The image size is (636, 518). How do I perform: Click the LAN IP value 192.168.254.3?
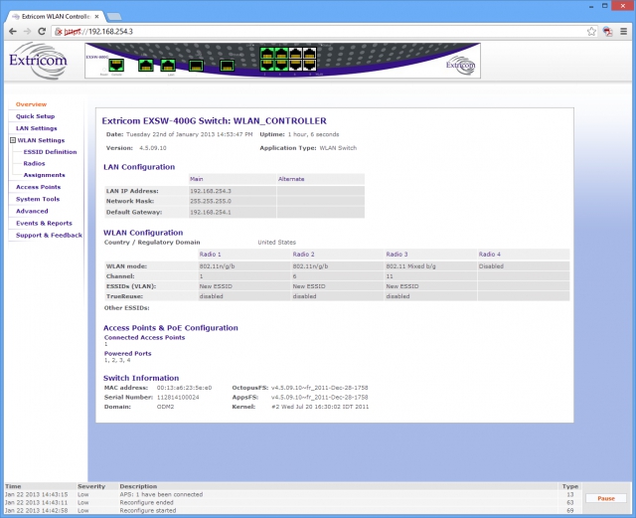[x=211, y=191]
